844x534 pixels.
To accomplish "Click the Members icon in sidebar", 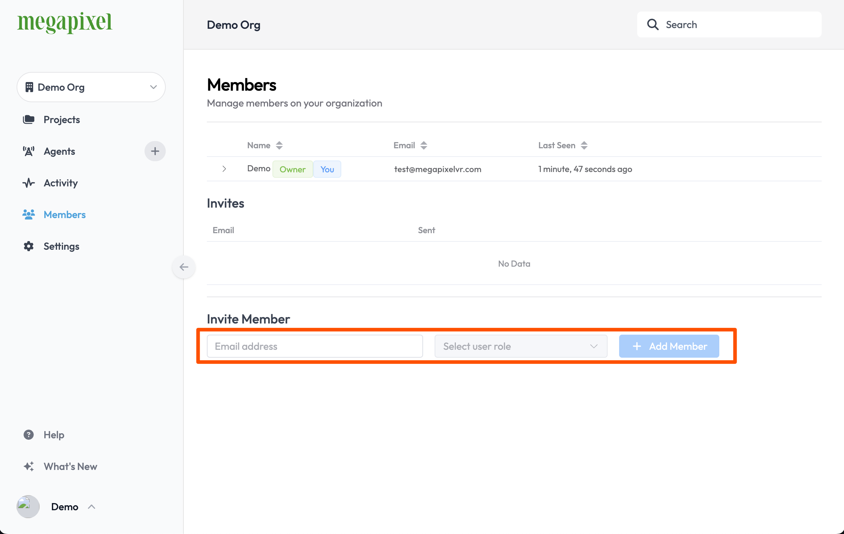I will [x=29, y=214].
